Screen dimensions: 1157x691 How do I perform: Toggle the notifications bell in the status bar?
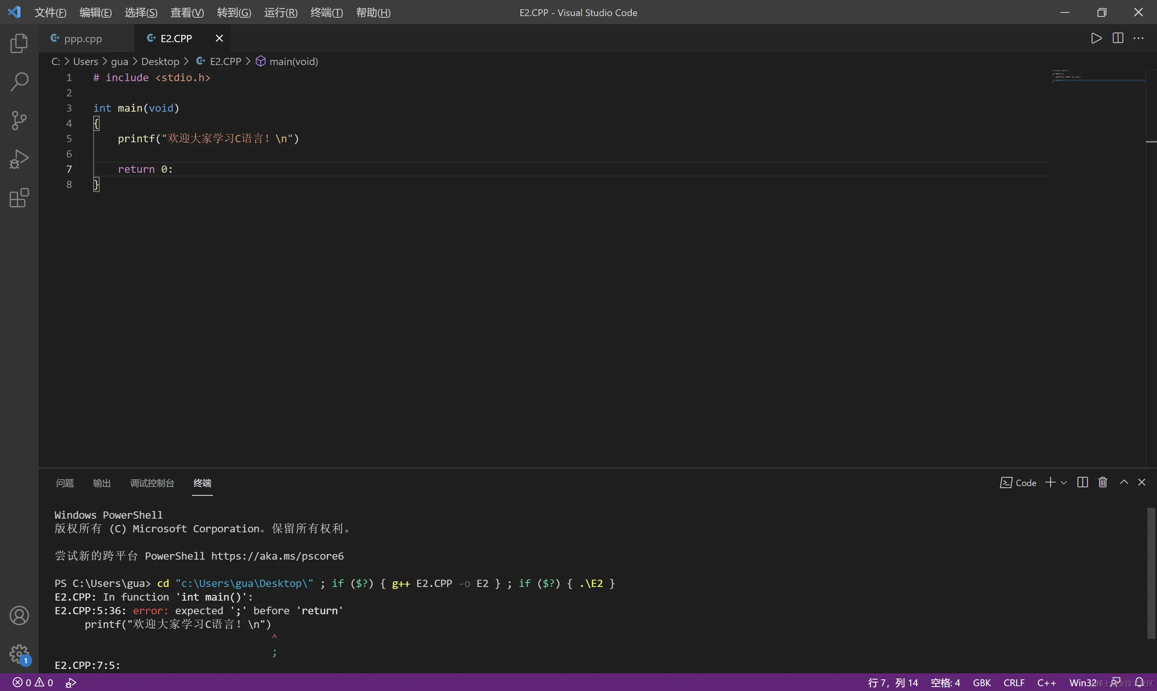tap(1139, 683)
